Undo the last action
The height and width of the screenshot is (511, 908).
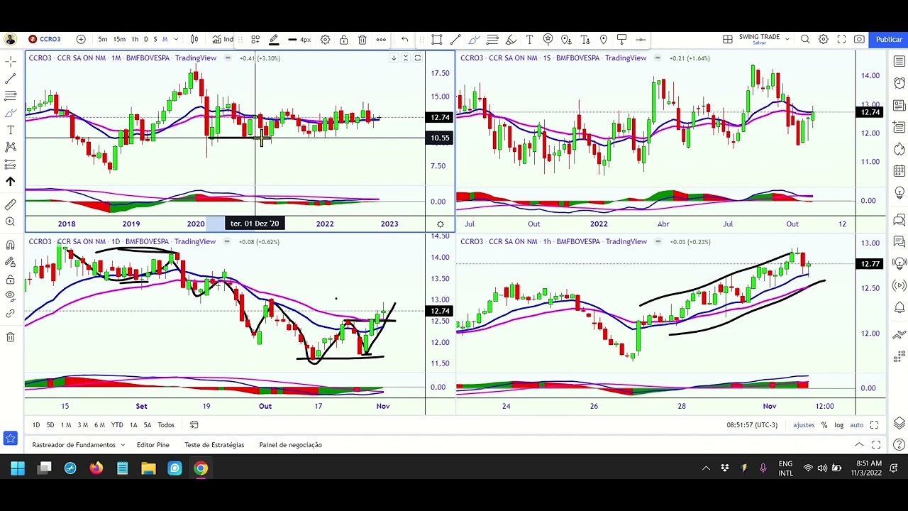404,39
